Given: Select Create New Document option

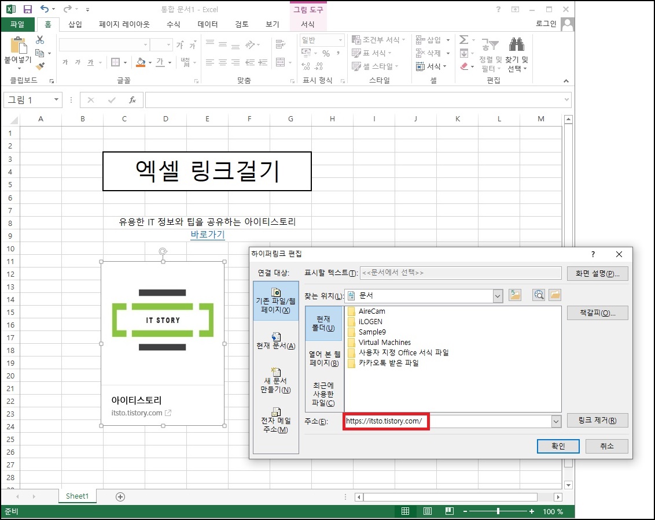Looking at the screenshot, I should click(275, 380).
